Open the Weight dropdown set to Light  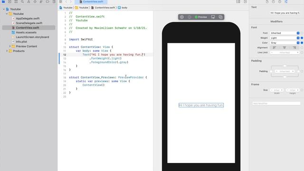[x=285, y=38]
